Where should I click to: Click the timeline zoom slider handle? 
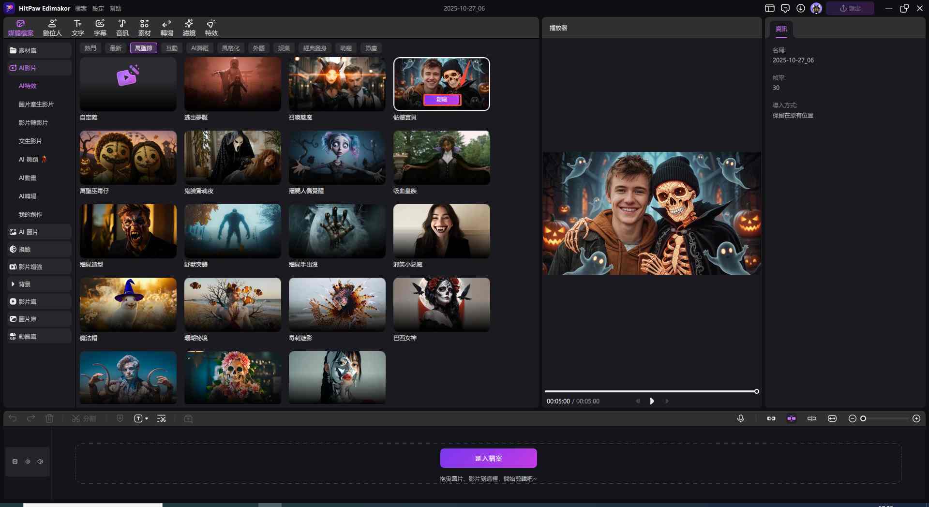pyautogui.click(x=863, y=418)
